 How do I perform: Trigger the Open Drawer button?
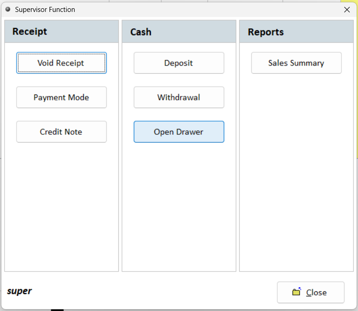pyautogui.click(x=179, y=132)
